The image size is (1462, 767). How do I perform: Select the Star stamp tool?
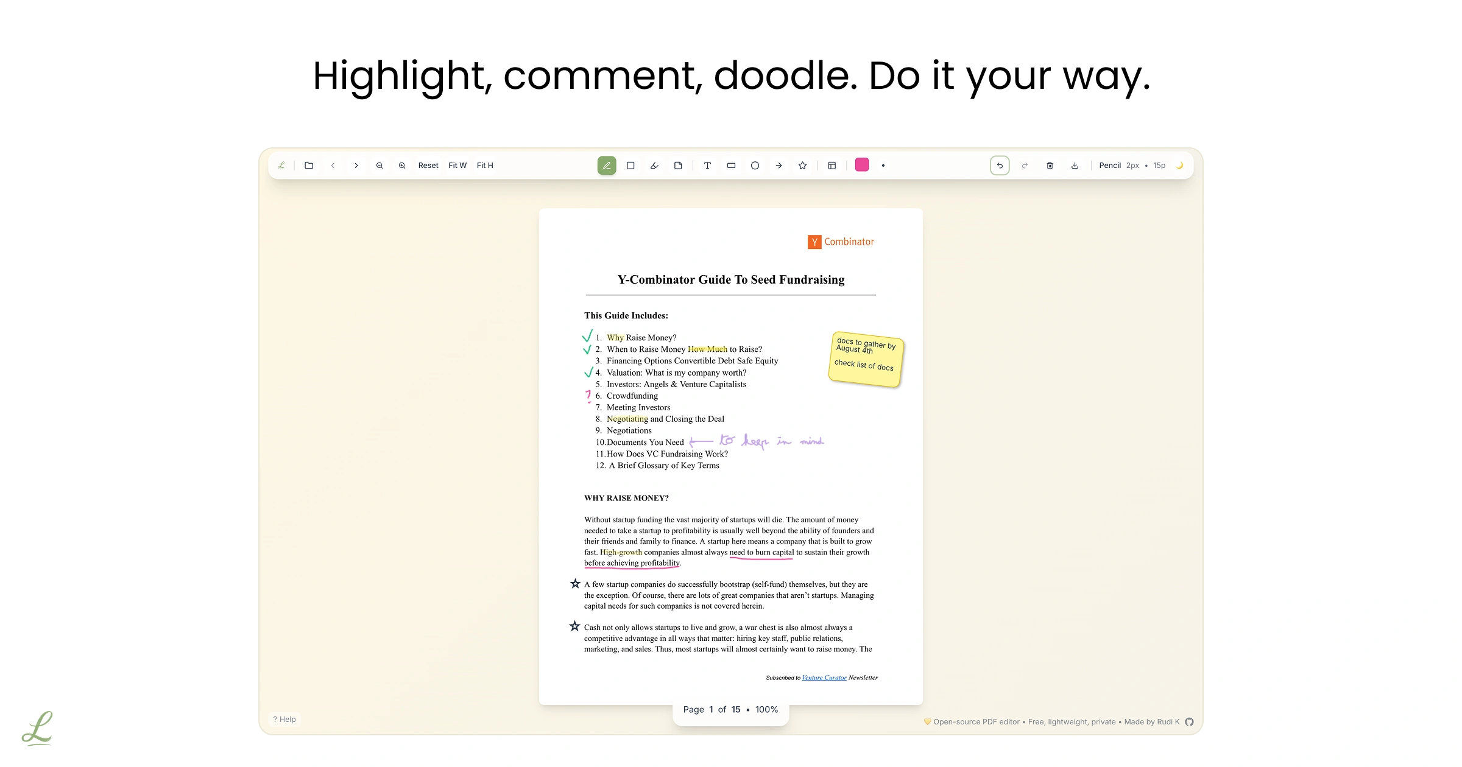coord(802,166)
